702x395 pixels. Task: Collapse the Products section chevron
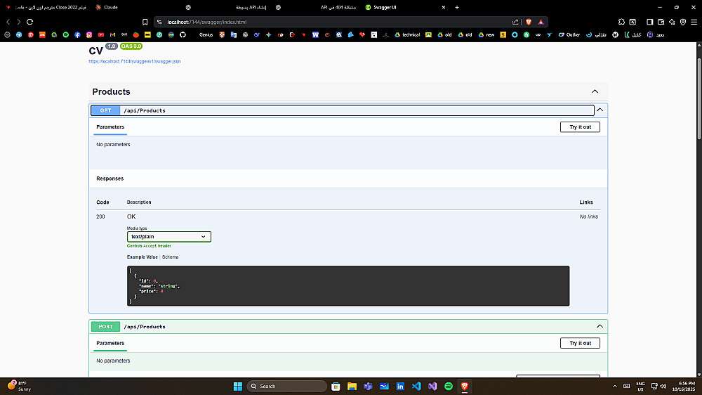pyautogui.click(x=595, y=91)
